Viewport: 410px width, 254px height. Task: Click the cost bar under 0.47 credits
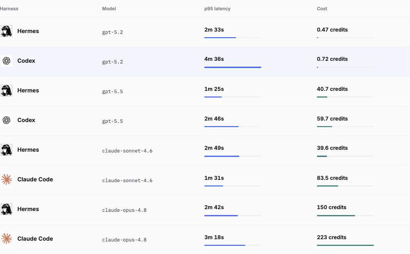345,38
